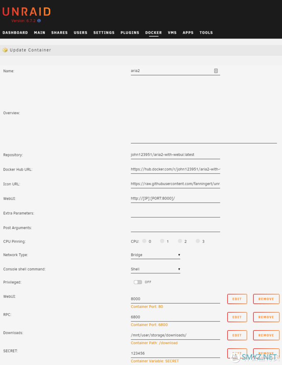Click the CPU Pinning label
This screenshot has height=365, width=282.
(x=15, y=241)
